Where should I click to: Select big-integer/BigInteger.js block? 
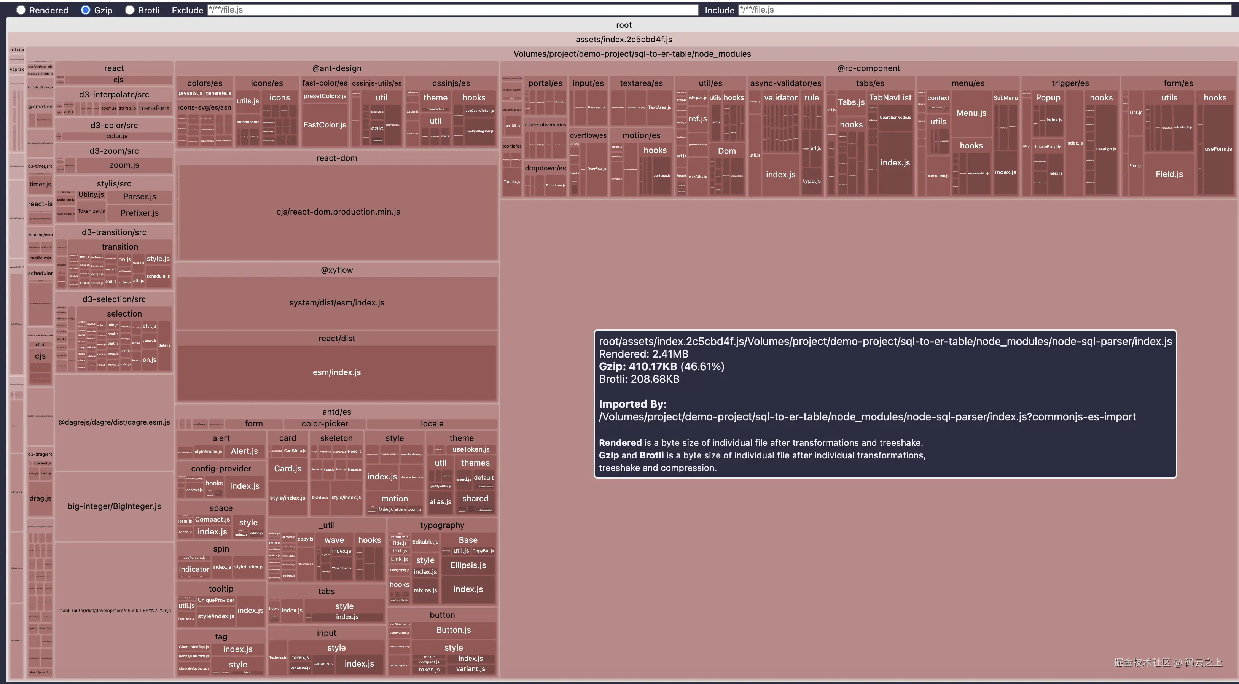point(114,506)
